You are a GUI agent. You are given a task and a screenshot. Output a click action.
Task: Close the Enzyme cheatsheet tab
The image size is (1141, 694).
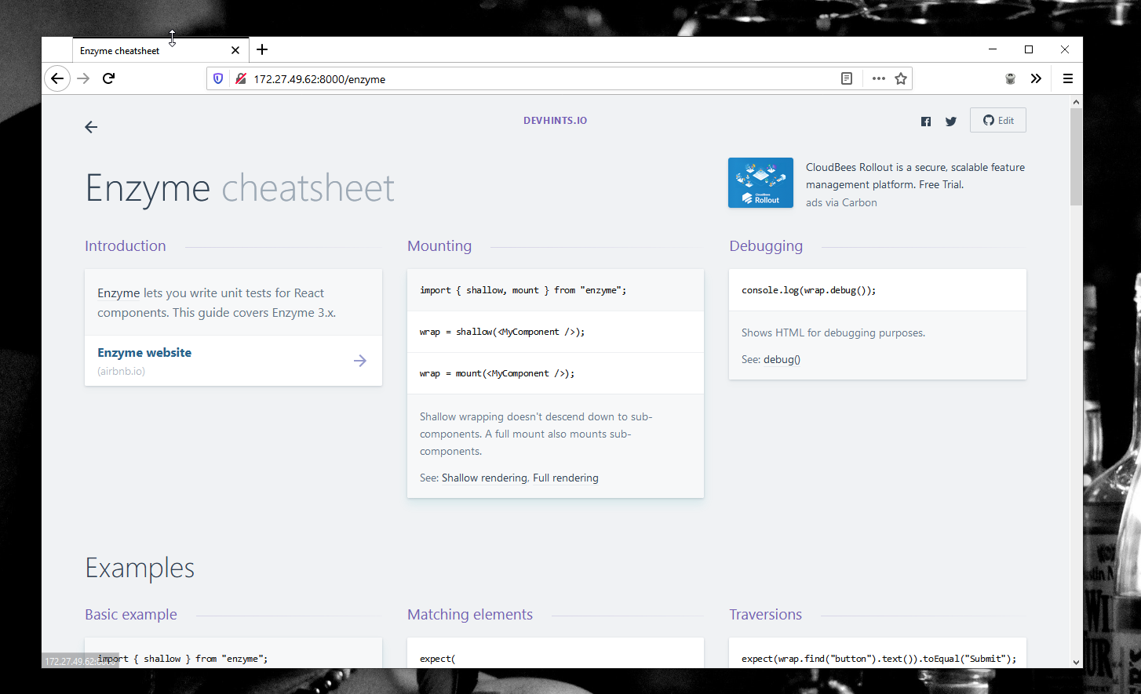235,50
